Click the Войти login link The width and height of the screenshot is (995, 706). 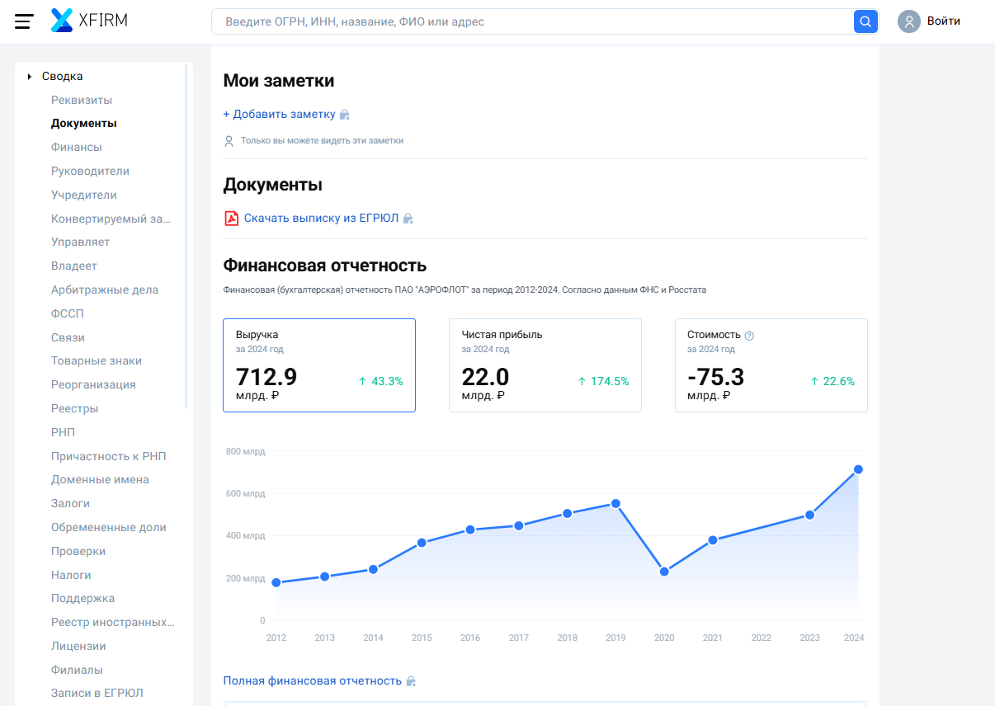pyautogui.click(x=943, y=21)
